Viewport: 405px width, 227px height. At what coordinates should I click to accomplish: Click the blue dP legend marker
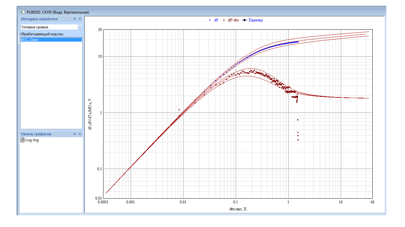pos(209,20)
